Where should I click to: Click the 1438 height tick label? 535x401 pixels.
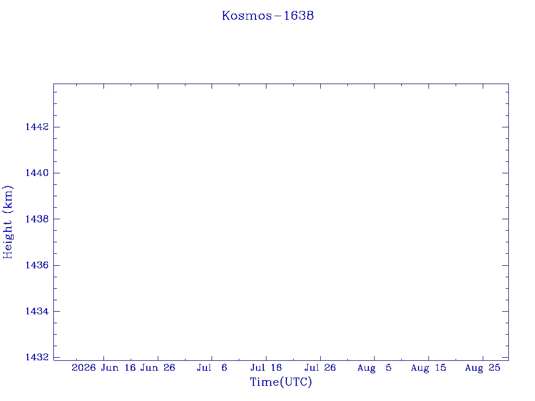(37, 219)
